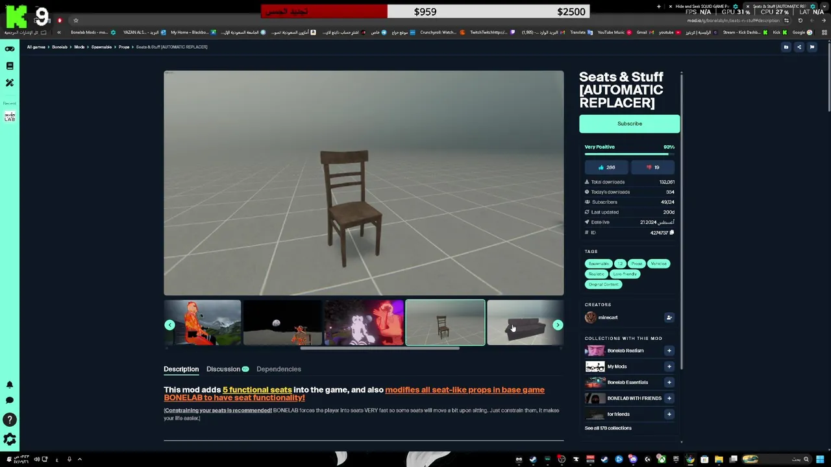The width and height of the screenshot is (831, 467).
Task: Click the Lore-friendly tag
Action: pos(625,274)
